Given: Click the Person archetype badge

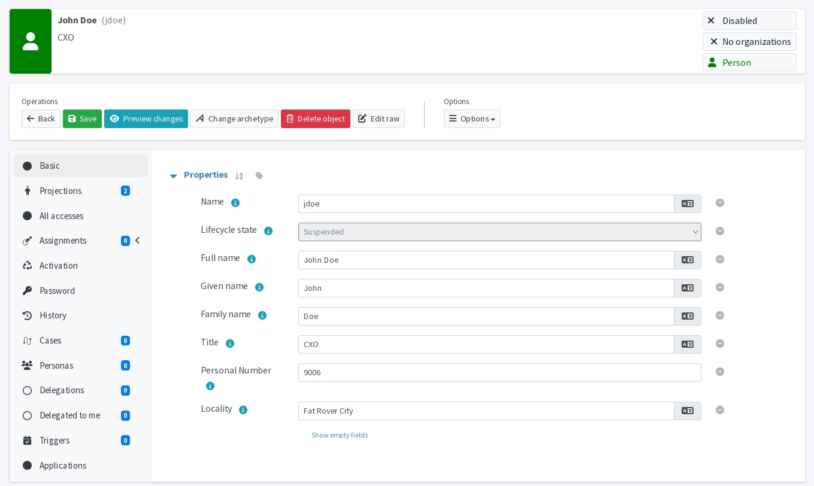Looking at the screenshot, I should 749,62.
